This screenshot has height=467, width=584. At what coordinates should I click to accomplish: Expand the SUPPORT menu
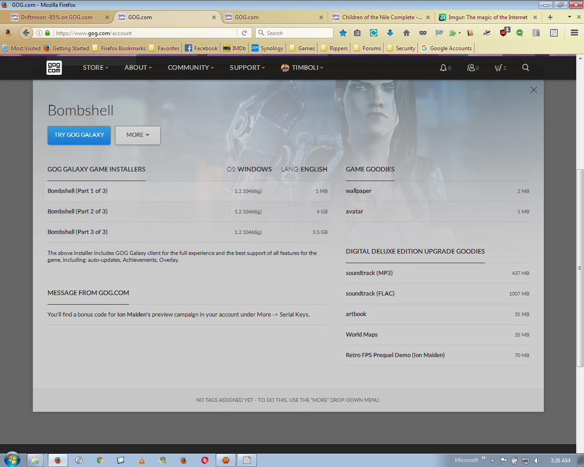coord(247,67)
